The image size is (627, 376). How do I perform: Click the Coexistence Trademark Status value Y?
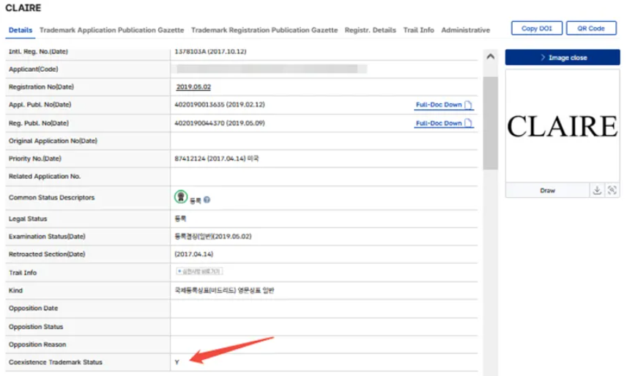pyautogui.click(x=177, y=362)
